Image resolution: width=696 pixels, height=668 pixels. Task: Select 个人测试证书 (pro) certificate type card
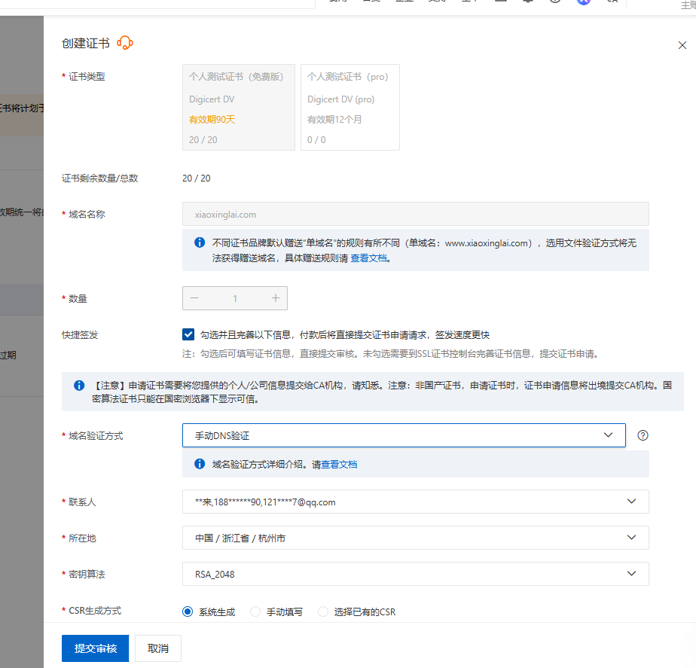coord(350,107)
